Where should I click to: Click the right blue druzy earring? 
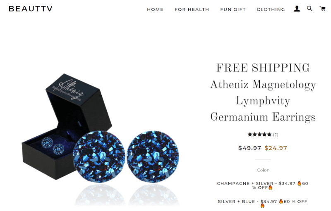pyautogui.click(x=153, y=156)
